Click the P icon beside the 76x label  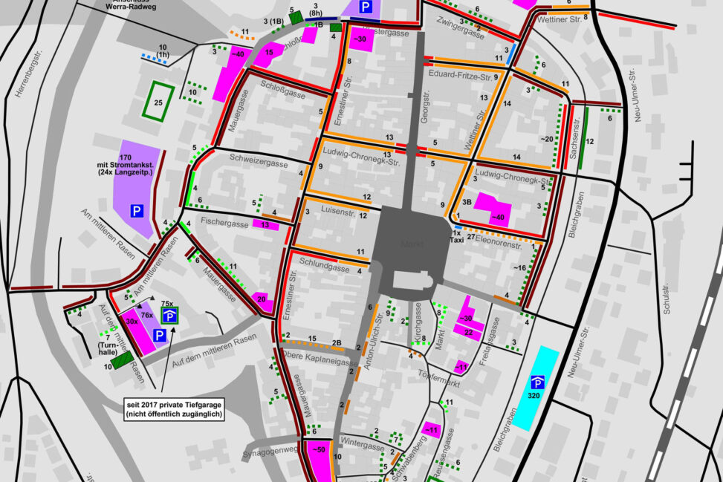pos(159,336)
